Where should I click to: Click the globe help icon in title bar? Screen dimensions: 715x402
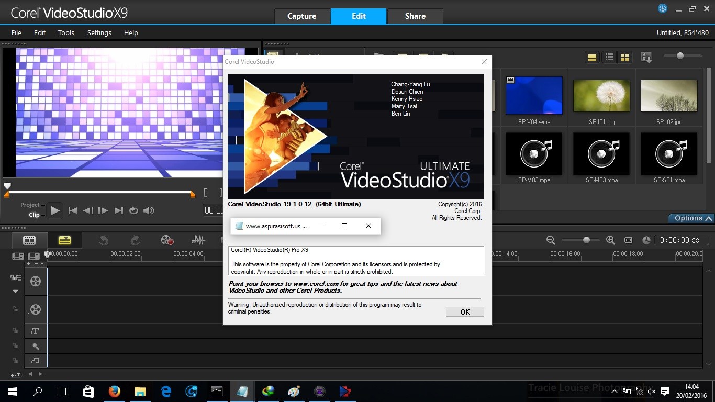663,8
